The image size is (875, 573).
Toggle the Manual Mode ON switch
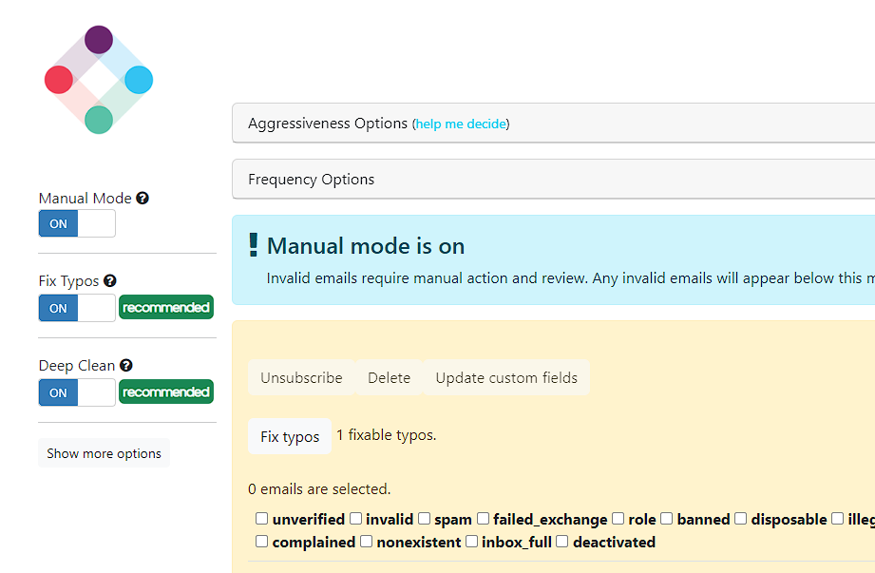click(x=77, y=223)
